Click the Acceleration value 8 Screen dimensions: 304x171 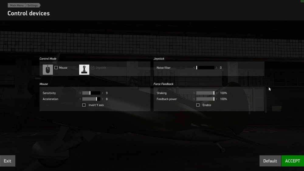107,99
